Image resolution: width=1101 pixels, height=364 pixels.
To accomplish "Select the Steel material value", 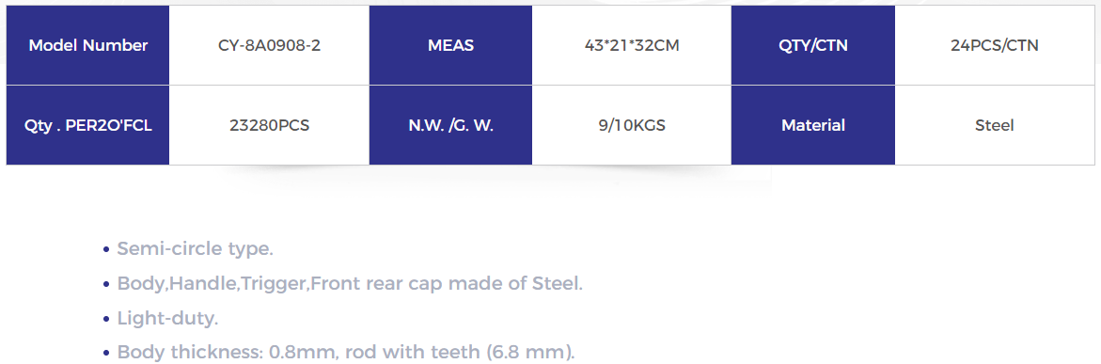I will [994, 126].
